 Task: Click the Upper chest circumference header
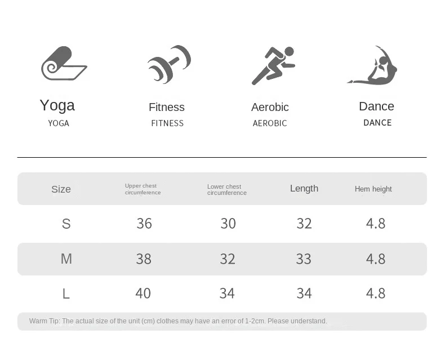pyautogui.click(x=143, y=189)
